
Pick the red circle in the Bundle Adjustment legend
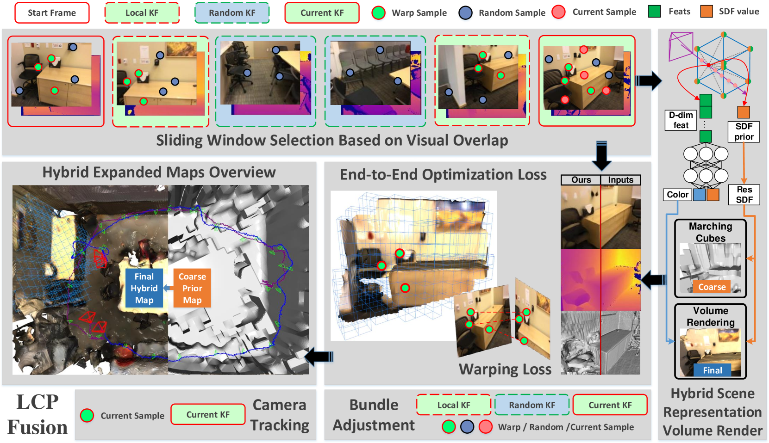486,426
